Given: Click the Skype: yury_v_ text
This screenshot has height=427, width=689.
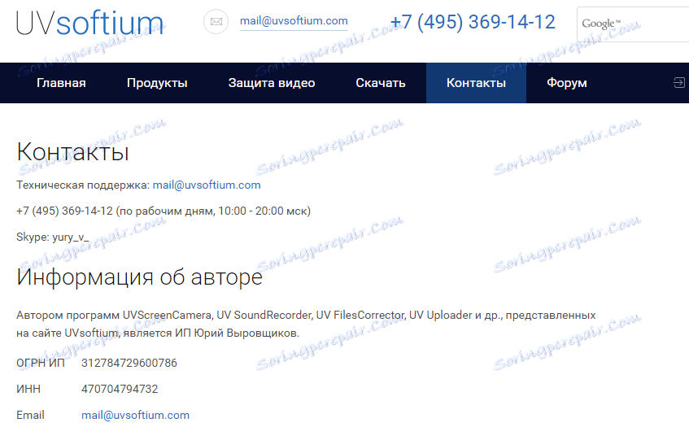Looking at the screenshot, I should point(52,237).
